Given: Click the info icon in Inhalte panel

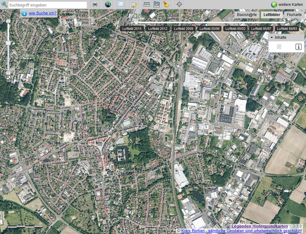Looking at the screenshot, I should (298, 47).
